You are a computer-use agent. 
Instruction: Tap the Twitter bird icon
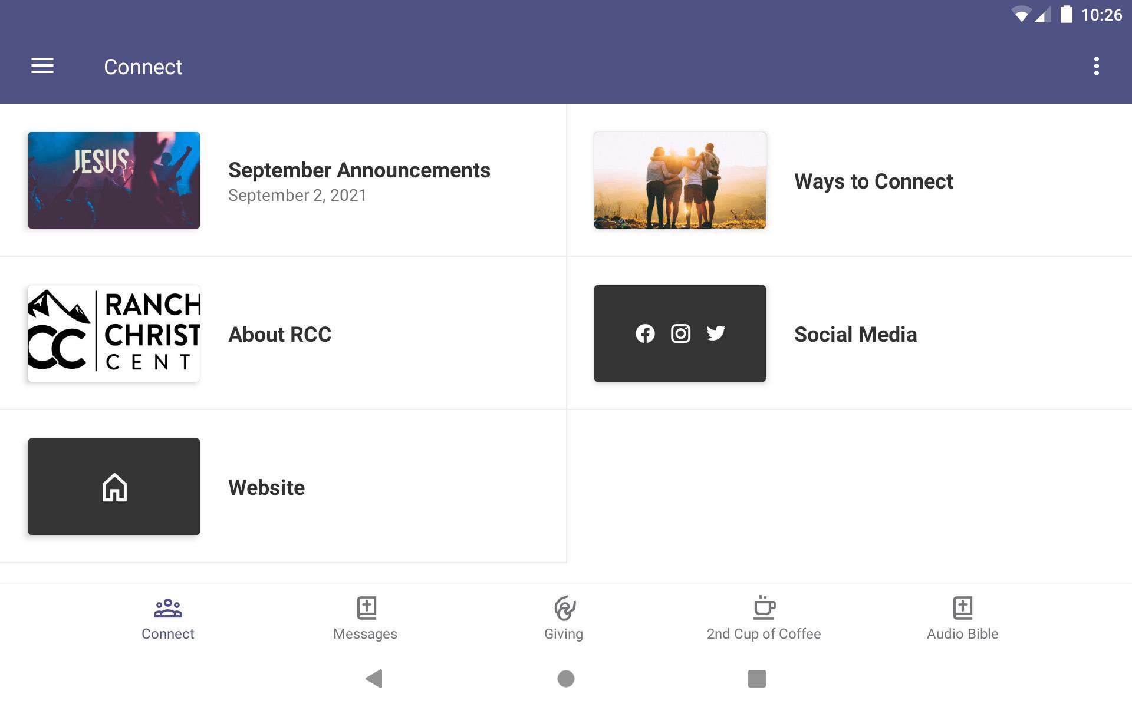pyautogui.click(x=716, y=333)
